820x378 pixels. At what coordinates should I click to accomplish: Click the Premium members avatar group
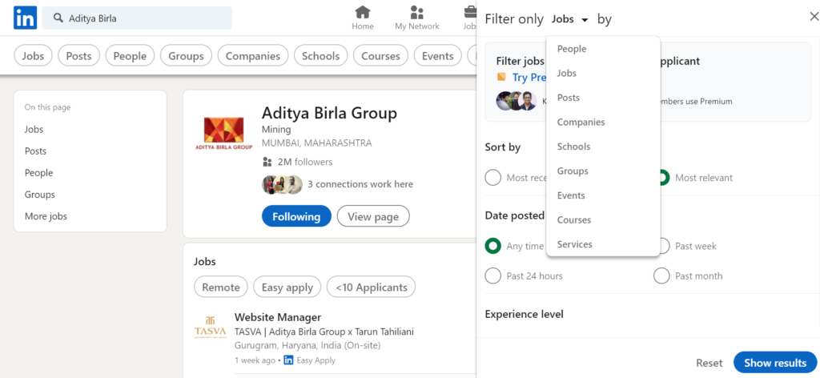(x=517, y=101)
